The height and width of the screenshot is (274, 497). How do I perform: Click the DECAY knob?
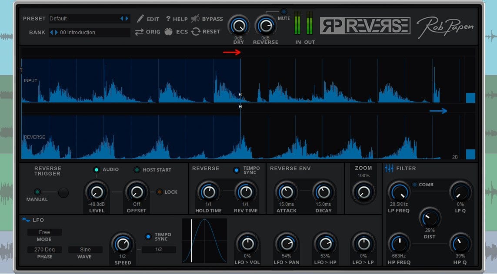tap(324, 192)
